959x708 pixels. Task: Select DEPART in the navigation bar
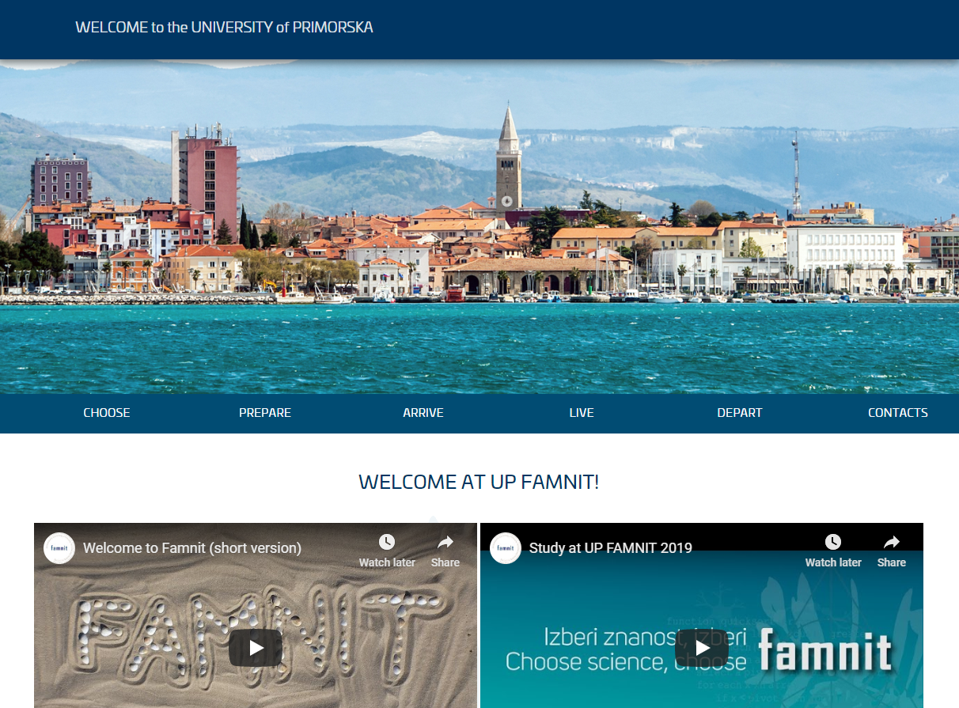pos(740,413)
